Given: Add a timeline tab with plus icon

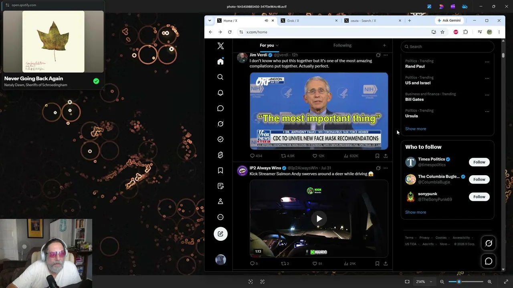Looking at the screenshot, I should click(384, 45).
